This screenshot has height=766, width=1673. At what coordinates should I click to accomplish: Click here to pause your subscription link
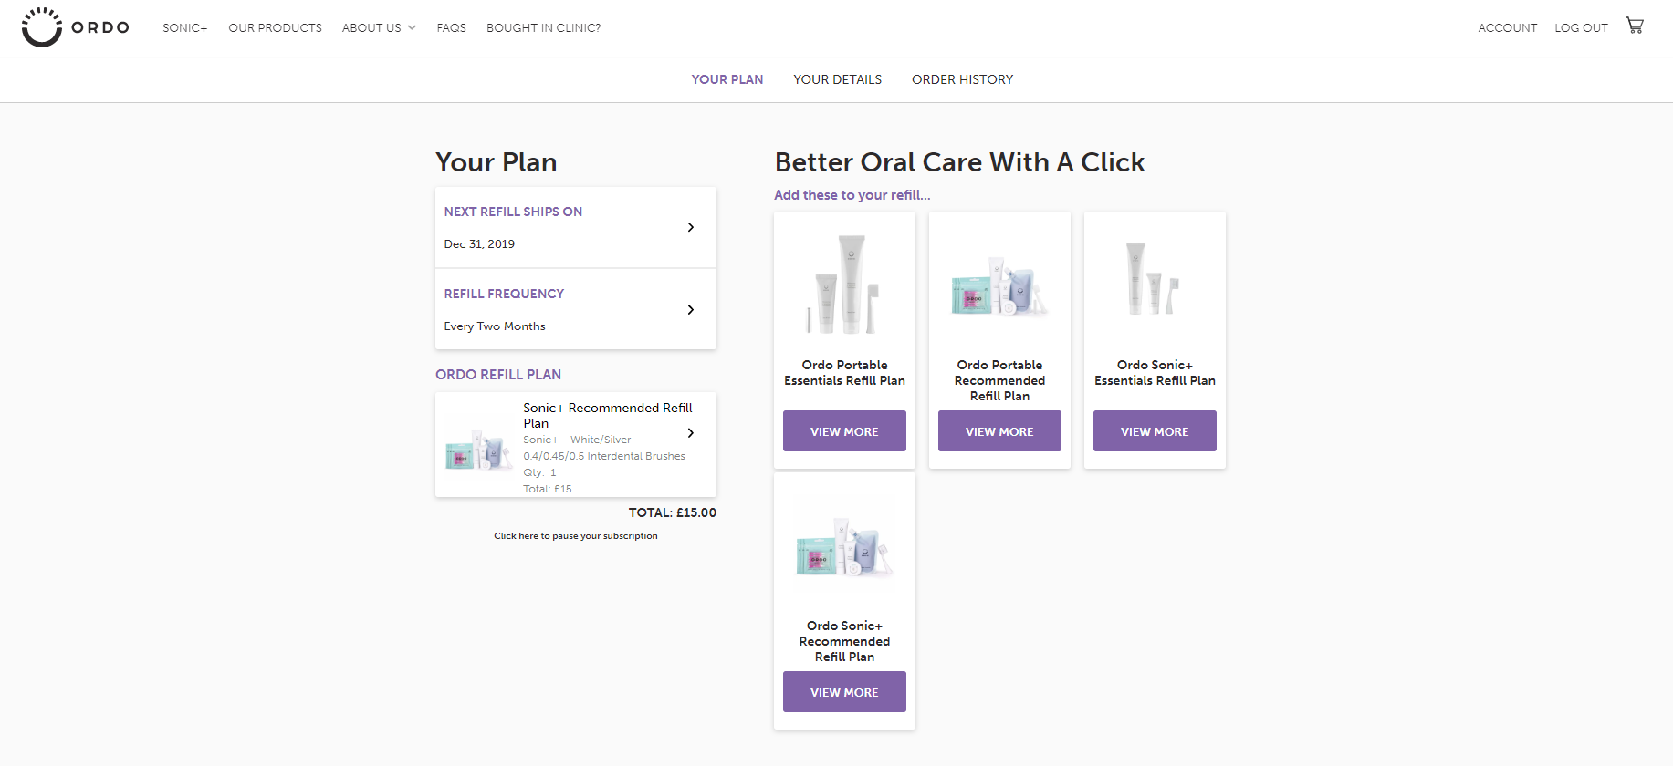point(576,536)
